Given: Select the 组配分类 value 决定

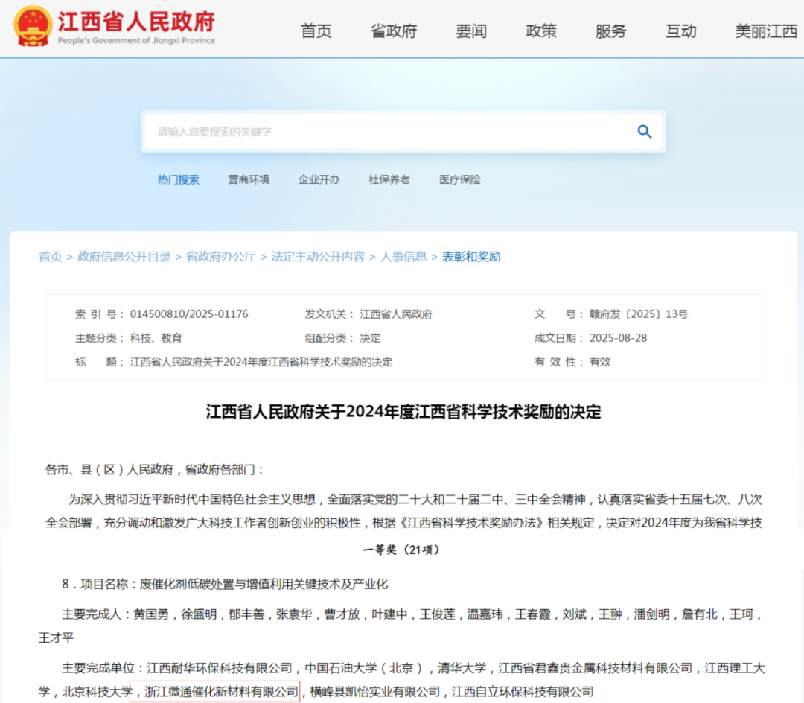Looking at the screenshot, I should (x=370, y=338).
